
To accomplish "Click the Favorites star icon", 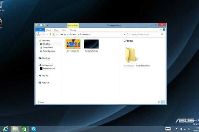I will [x=40, y=40].
